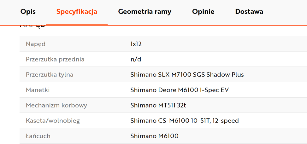Viewport: 307px width, 144px height.
Task: Go to the Opinie tab
Action: 203,12
